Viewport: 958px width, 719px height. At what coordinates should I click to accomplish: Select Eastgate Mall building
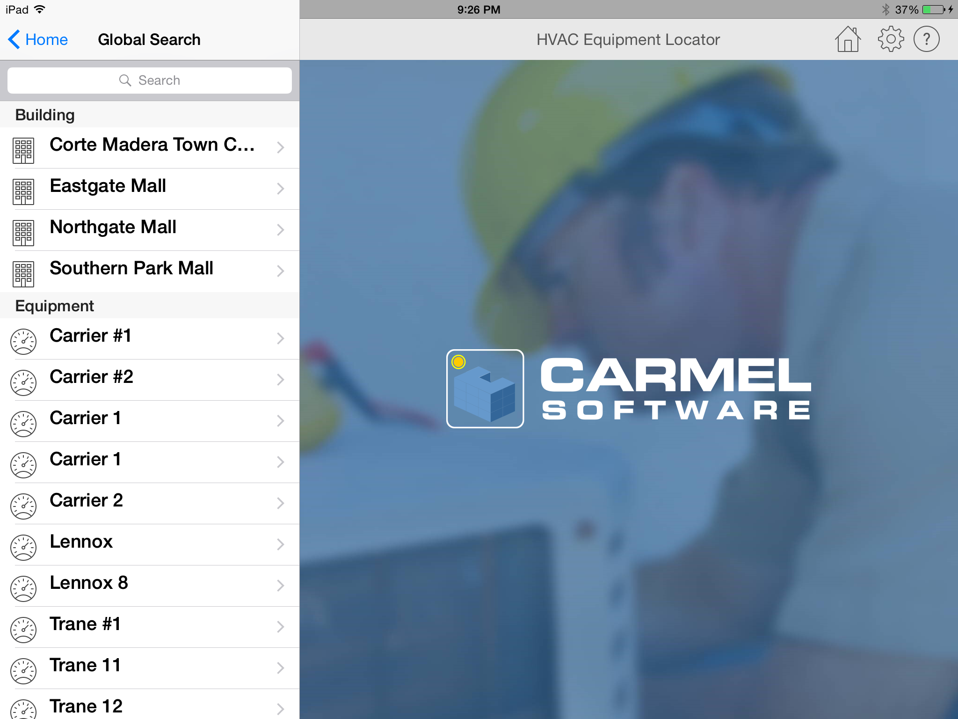[150, 189]
